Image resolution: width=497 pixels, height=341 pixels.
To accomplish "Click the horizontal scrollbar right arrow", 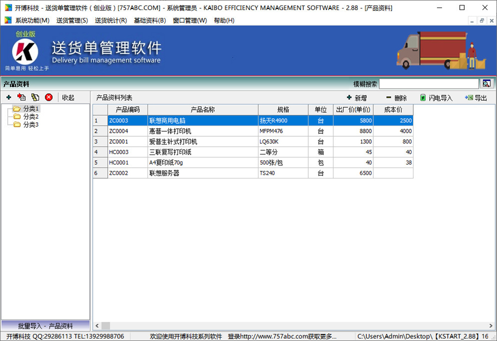I will pos(491,326).
